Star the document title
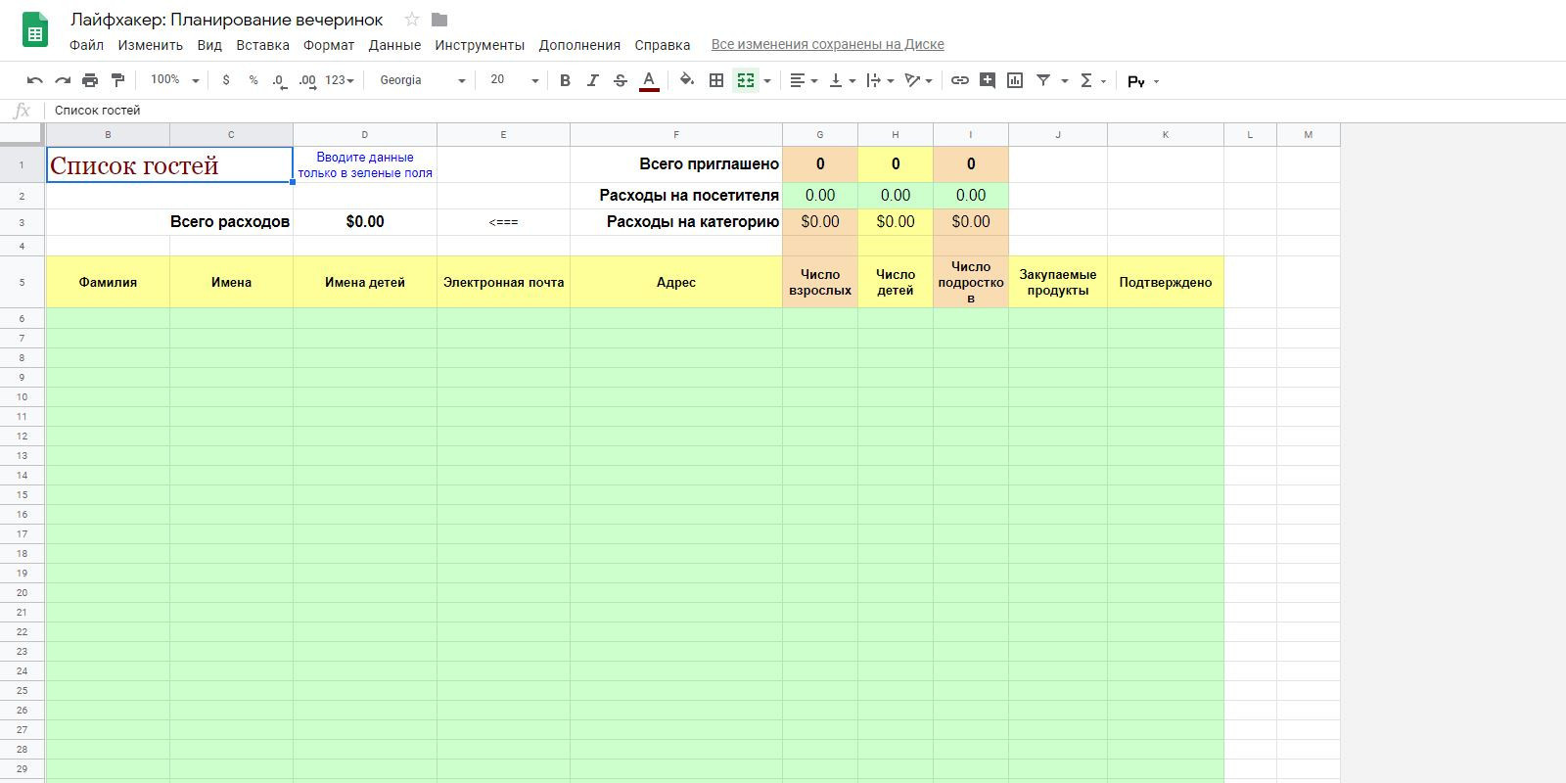 412,20
